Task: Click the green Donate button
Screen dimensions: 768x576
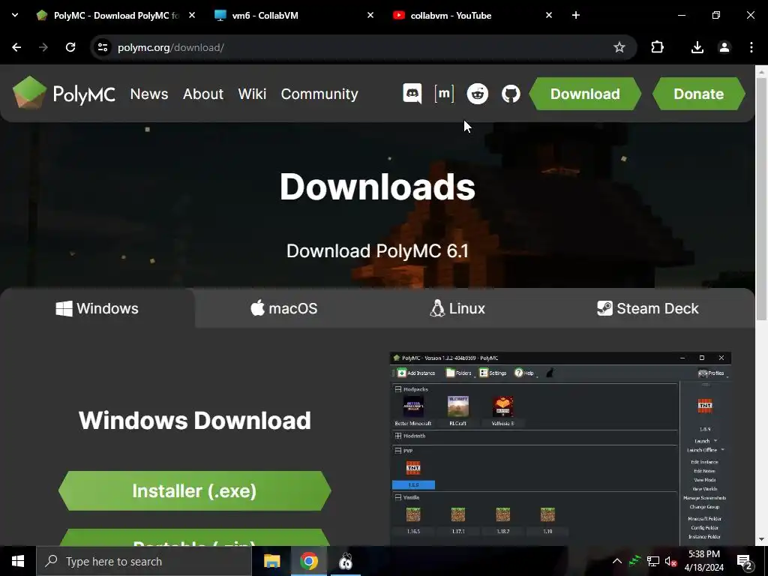Action: 698,94
